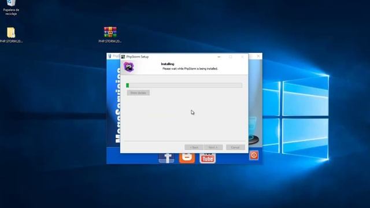Screen dimensions: 370x208
Task: Click the Back button in PhpStorm Setup
Action: point(194,147)
